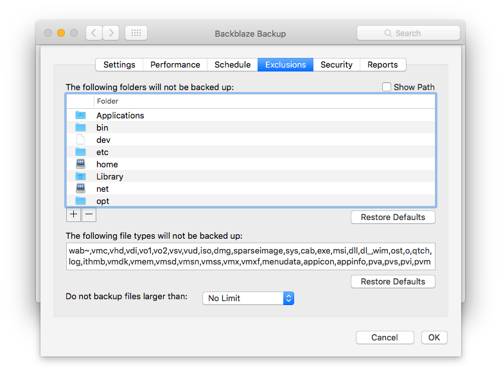Restore Defaults for excluded file types
Image resolution: width=501 pixels, height=370 pixels.
pos(393,282)
